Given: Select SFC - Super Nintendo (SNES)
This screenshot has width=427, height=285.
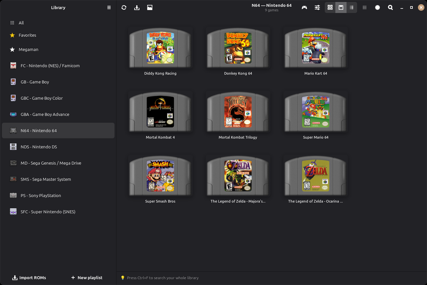Looking at the screenshot, I should click(x=58, y=212).
